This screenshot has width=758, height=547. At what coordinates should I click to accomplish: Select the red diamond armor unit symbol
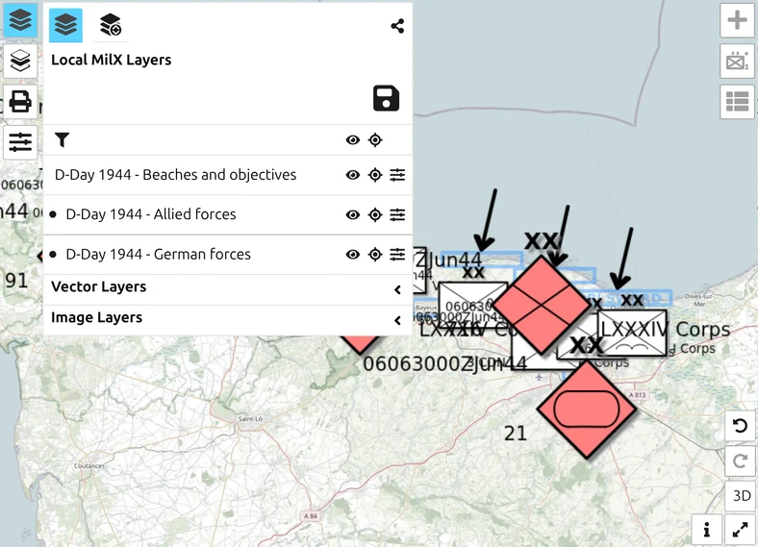pos(587,410)
